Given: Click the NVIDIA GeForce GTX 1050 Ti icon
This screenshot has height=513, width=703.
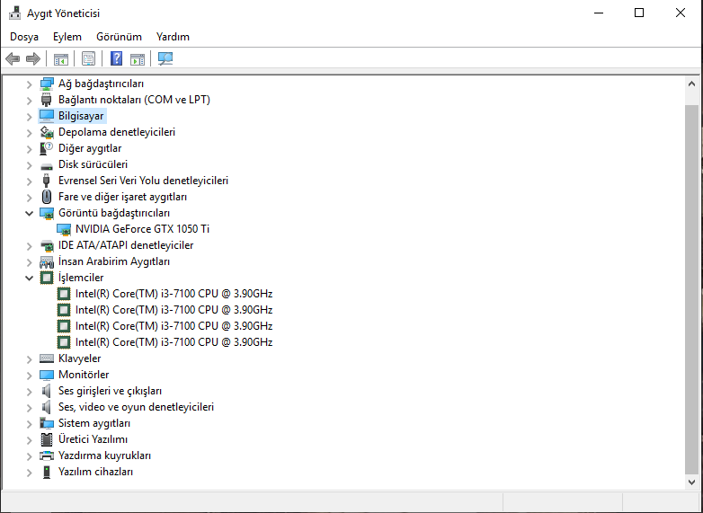Looking at the screenshot, I should pos(64,229).
